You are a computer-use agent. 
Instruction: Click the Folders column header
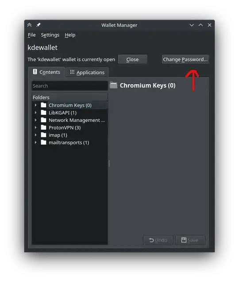(70, 98)
